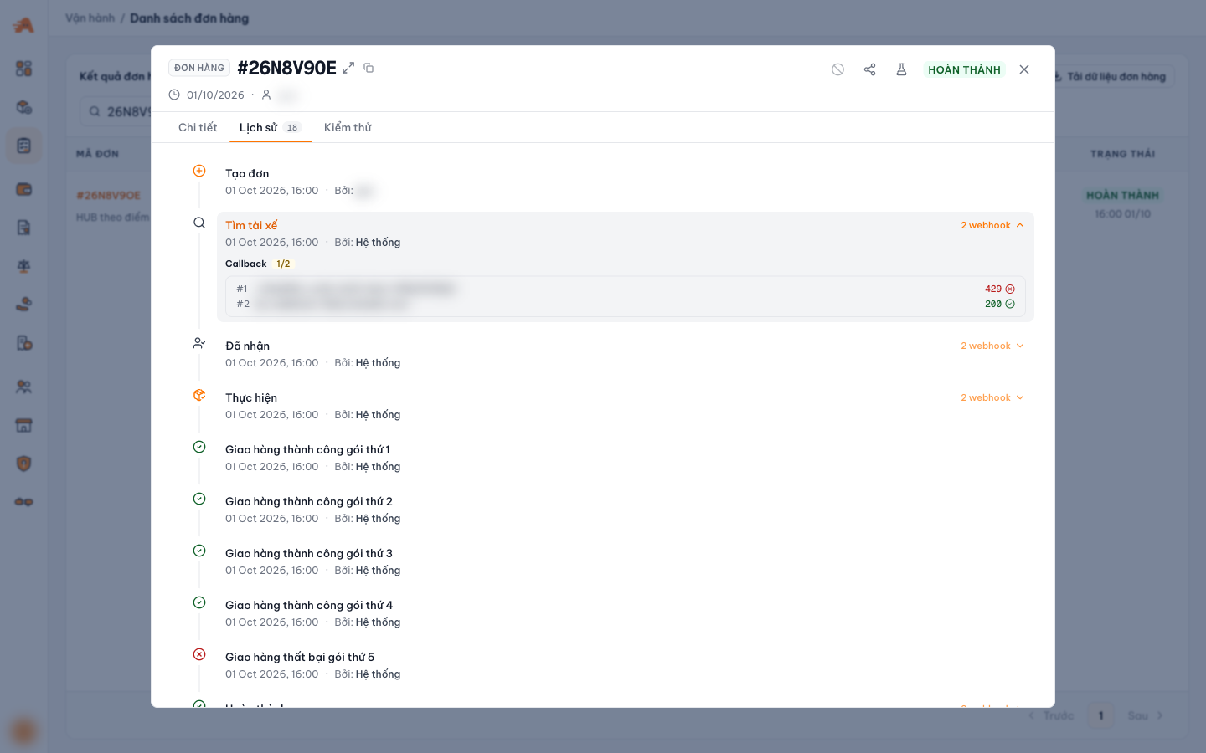Open the coins-in-hand icon in sidebar
The height and width of the screenshot is (753, 1206).
(23, 305)
